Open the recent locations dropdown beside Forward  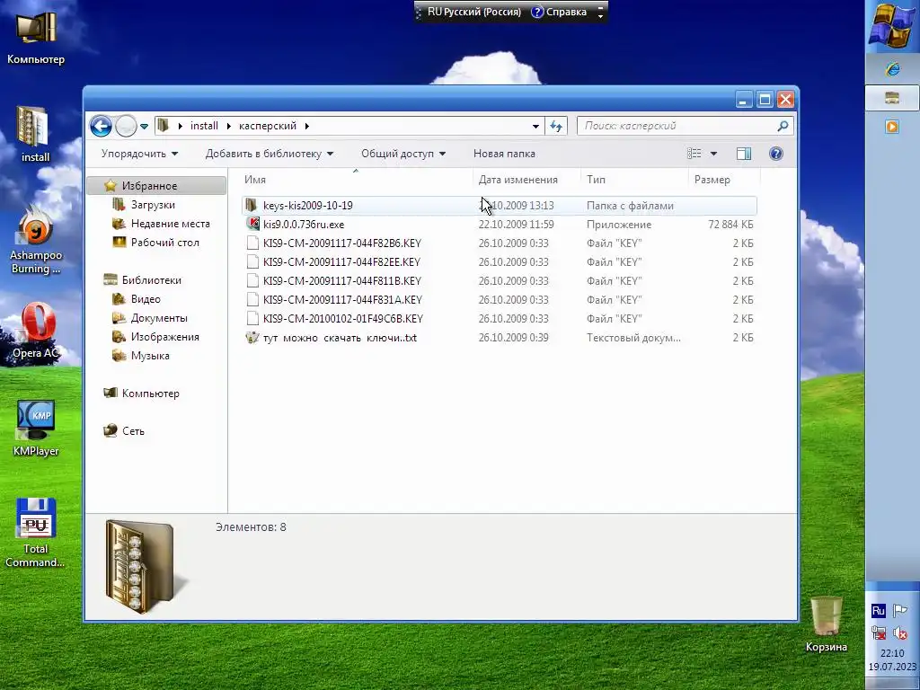(x=144, y=126)
